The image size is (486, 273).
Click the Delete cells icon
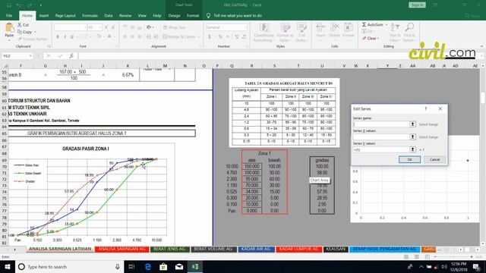(334, 28)
